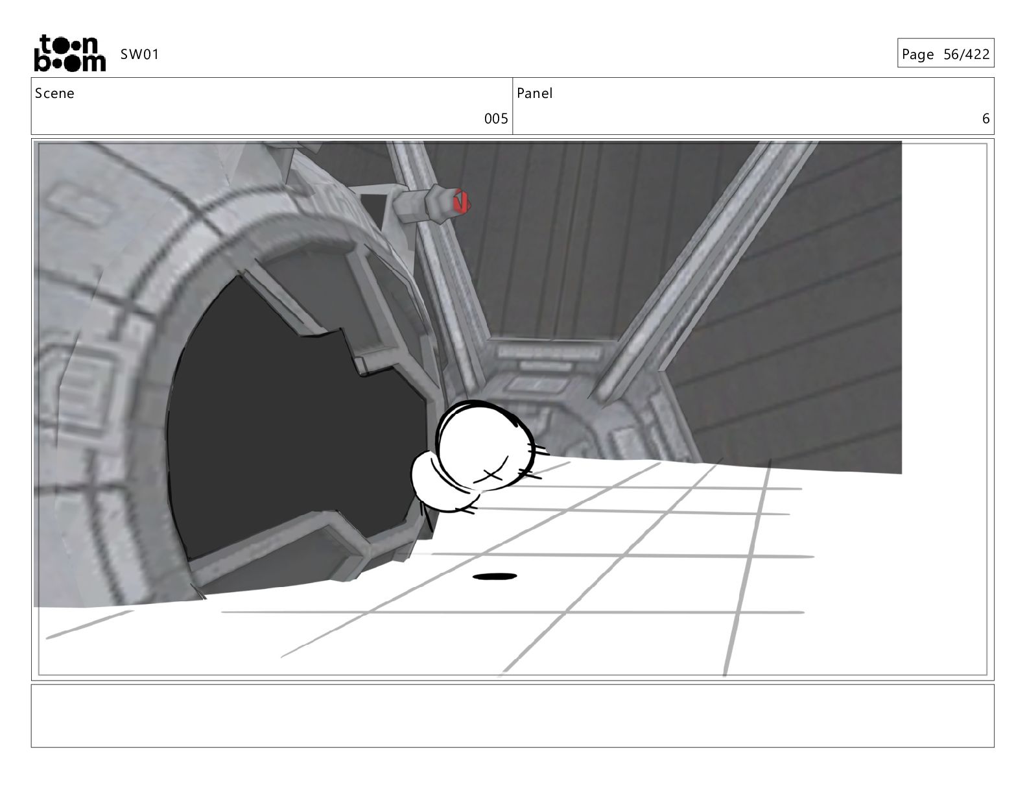Screen dimensions: 1027x794
Task: Select the SW01 project title text
Action: click(x=139, y=54)
